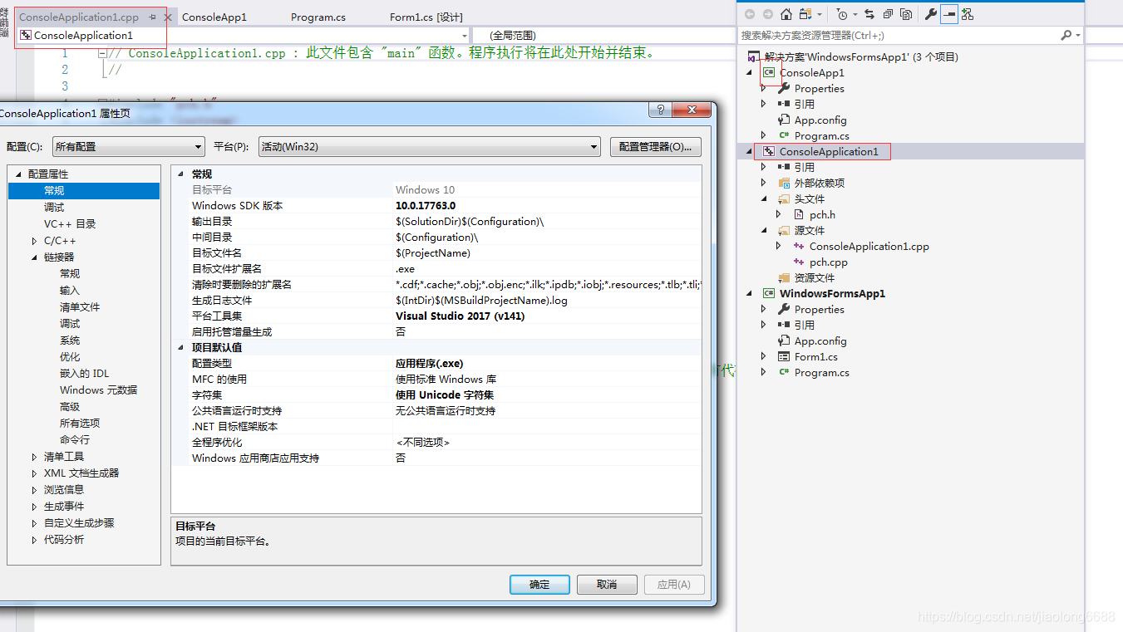
Task: Collapse the 常规 section in property grid
Action: click(x=181, y=174)
